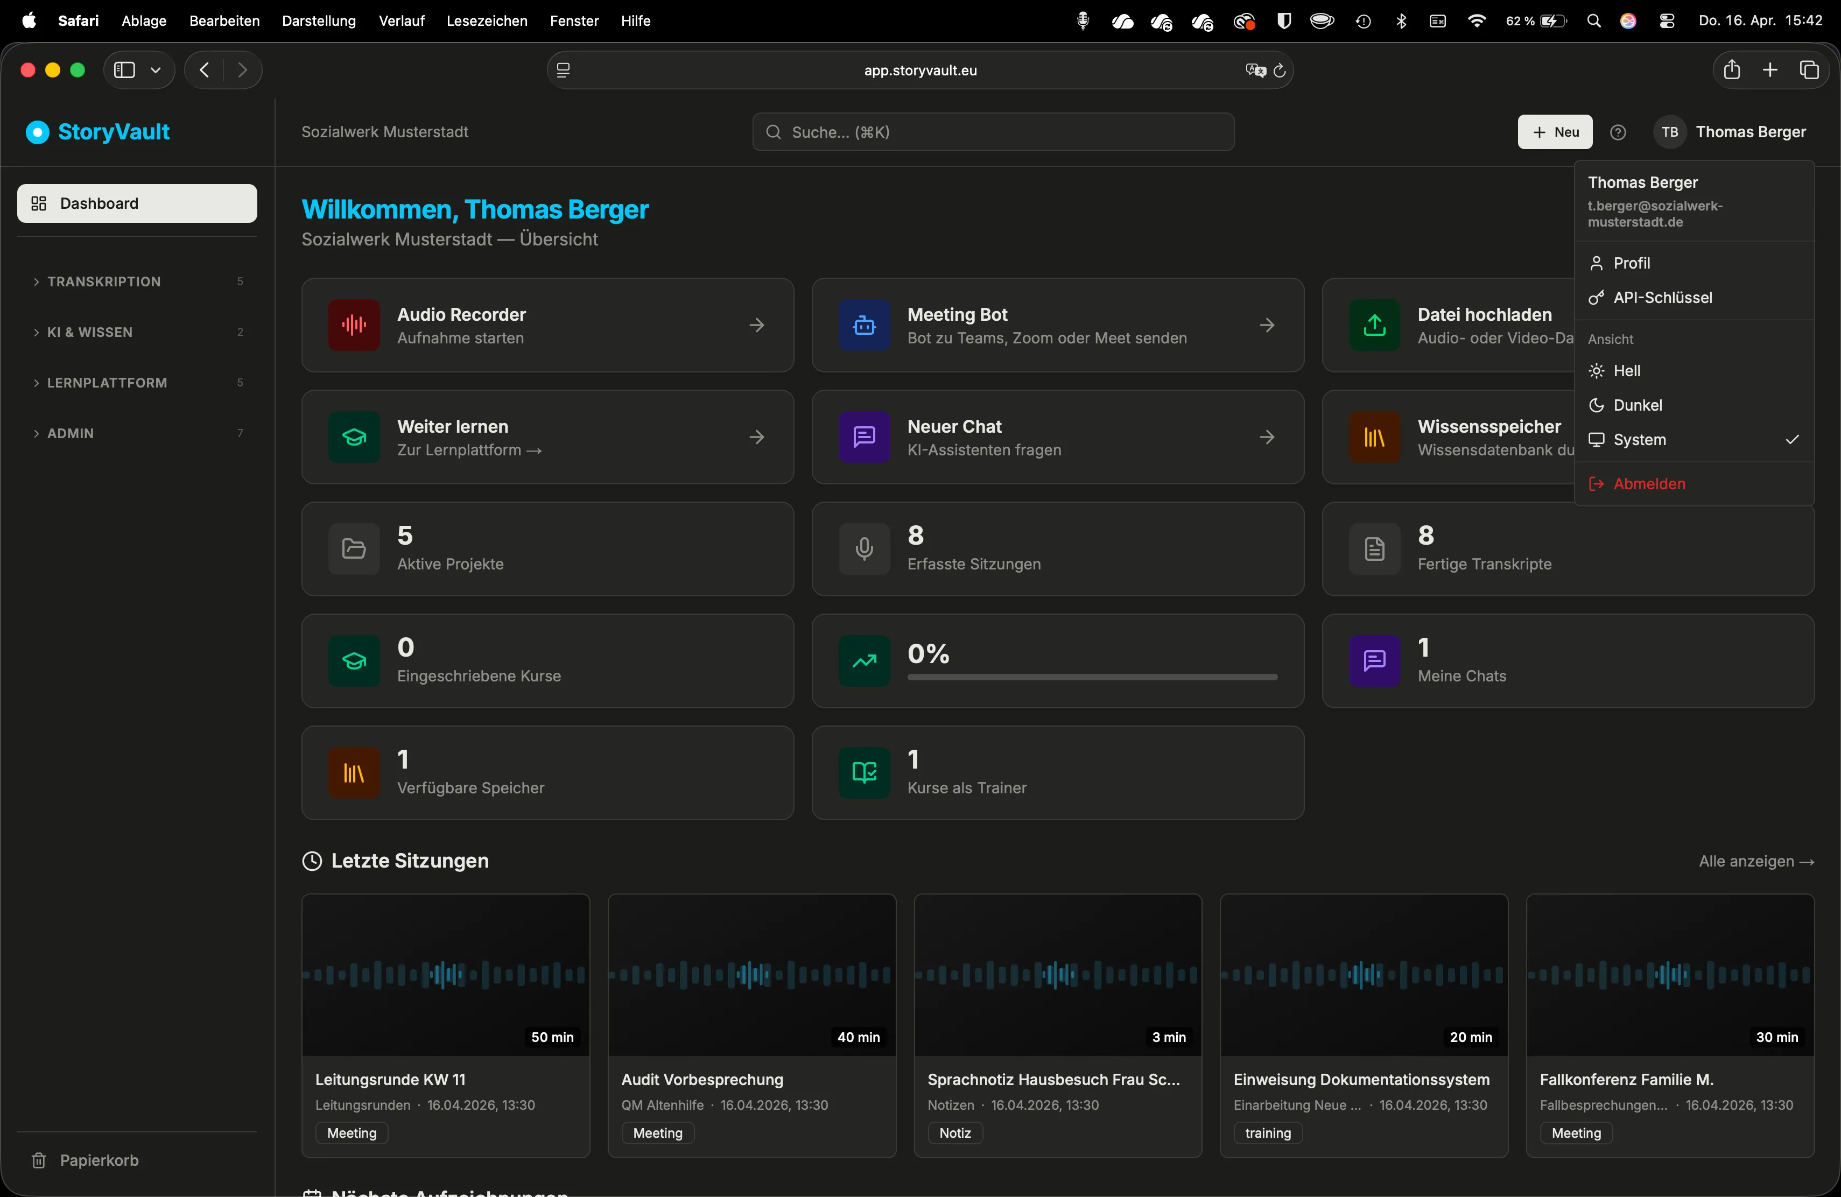
Task: Click the Fertige Transkripte document icon
Action: coord(1375,549)
